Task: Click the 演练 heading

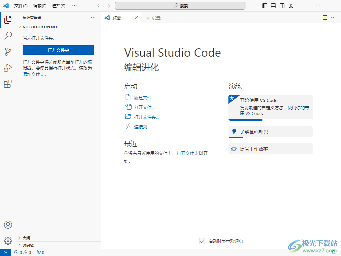Action: tap(235, 86)
